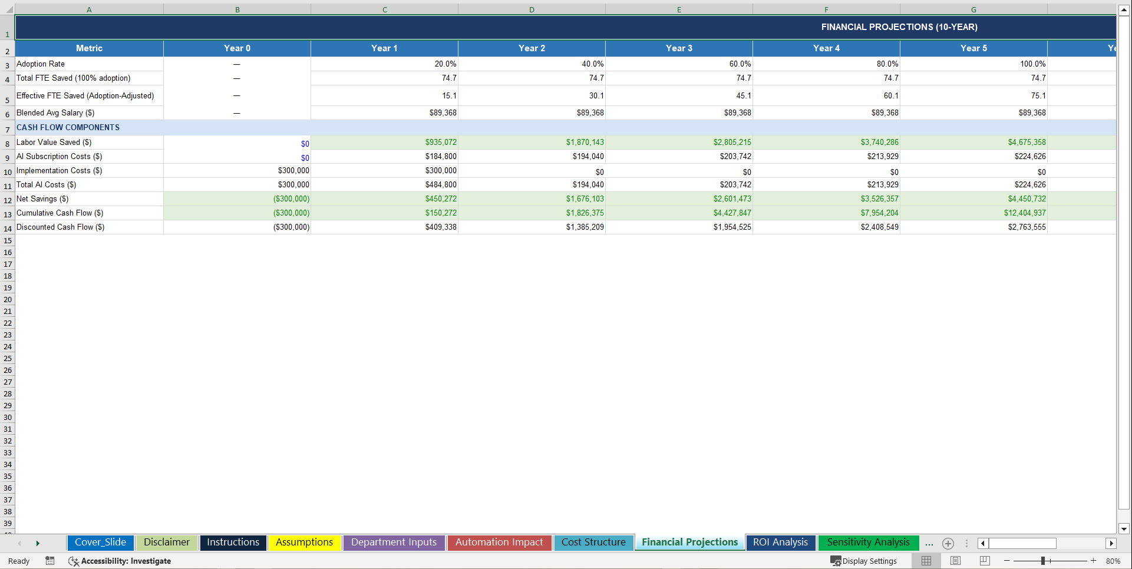
Task: Select the Labor Value Saved cell
Action: (x=54, y=142)
